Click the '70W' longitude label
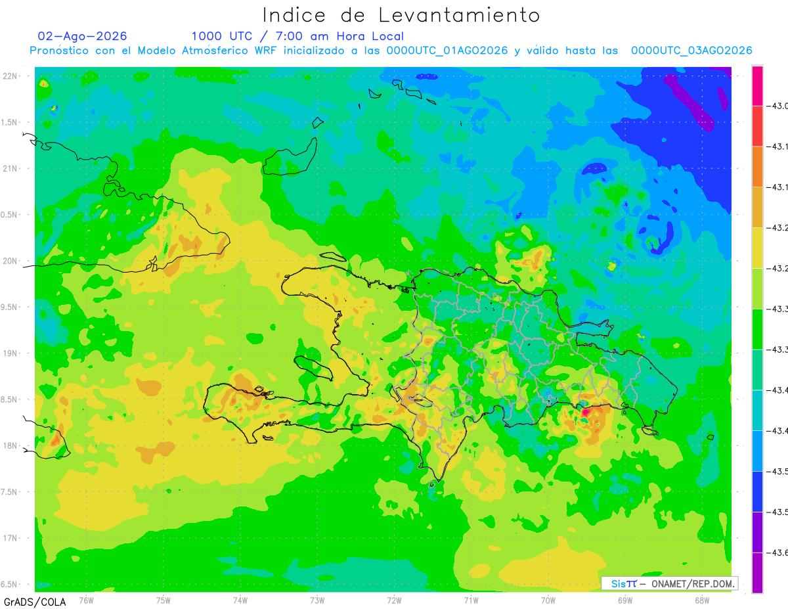The image size is (788, 609). tap(548, 600)
